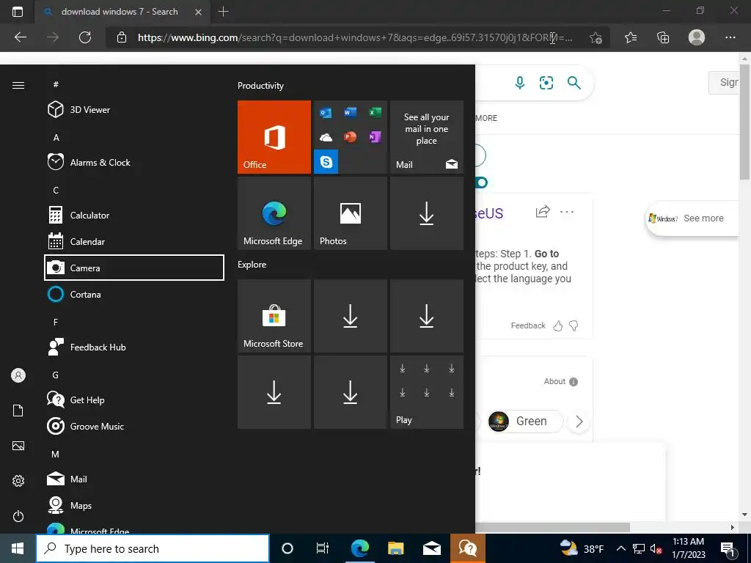Refresh the Bing page

coord(85,37)
